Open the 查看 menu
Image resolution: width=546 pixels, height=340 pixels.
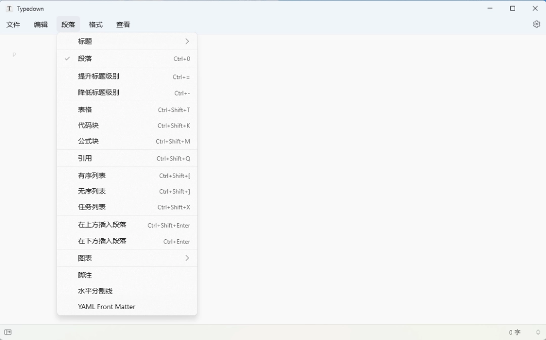click(123, 24)
